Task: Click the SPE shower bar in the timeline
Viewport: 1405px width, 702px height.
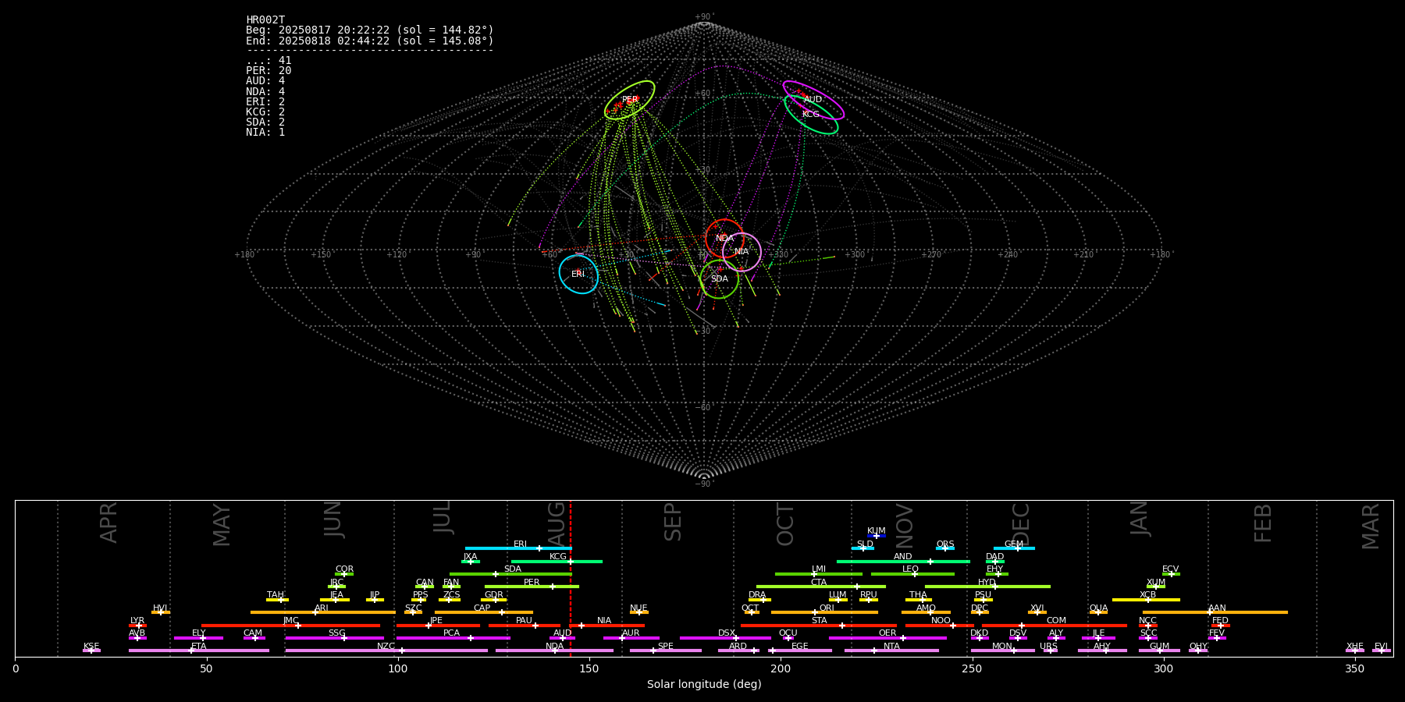Action: click(x=666, y=651)
